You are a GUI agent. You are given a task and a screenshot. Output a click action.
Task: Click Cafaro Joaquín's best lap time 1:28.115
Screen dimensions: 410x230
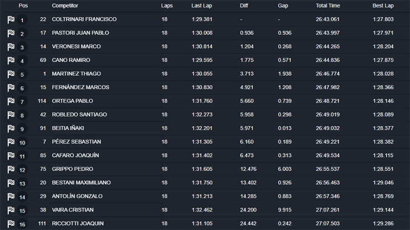pyautogui.click(x=383, y=155)
